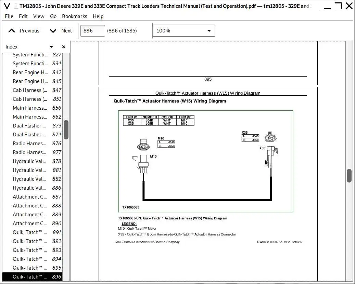Select index entry Radio Harnes... page 877
This screenshot has width=355, height=284.
pos(32,152)
